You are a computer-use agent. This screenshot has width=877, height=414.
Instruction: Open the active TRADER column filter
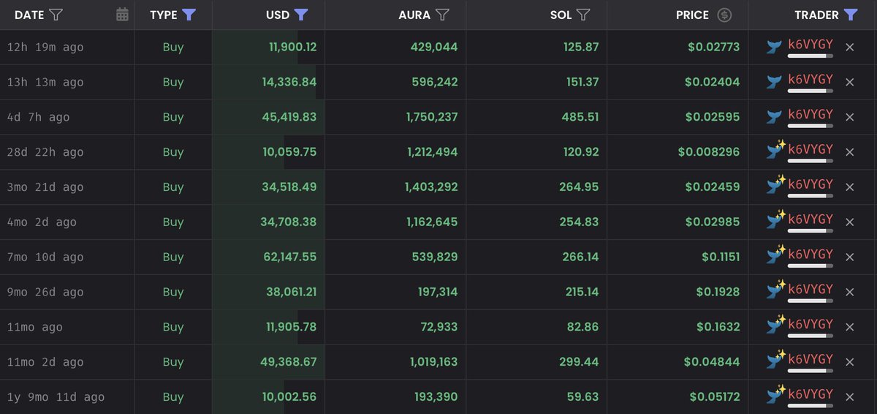pyautogui.click(x=850, y=15)
